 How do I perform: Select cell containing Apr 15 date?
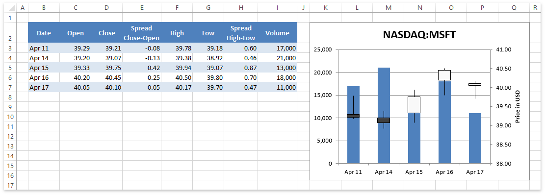44,68
